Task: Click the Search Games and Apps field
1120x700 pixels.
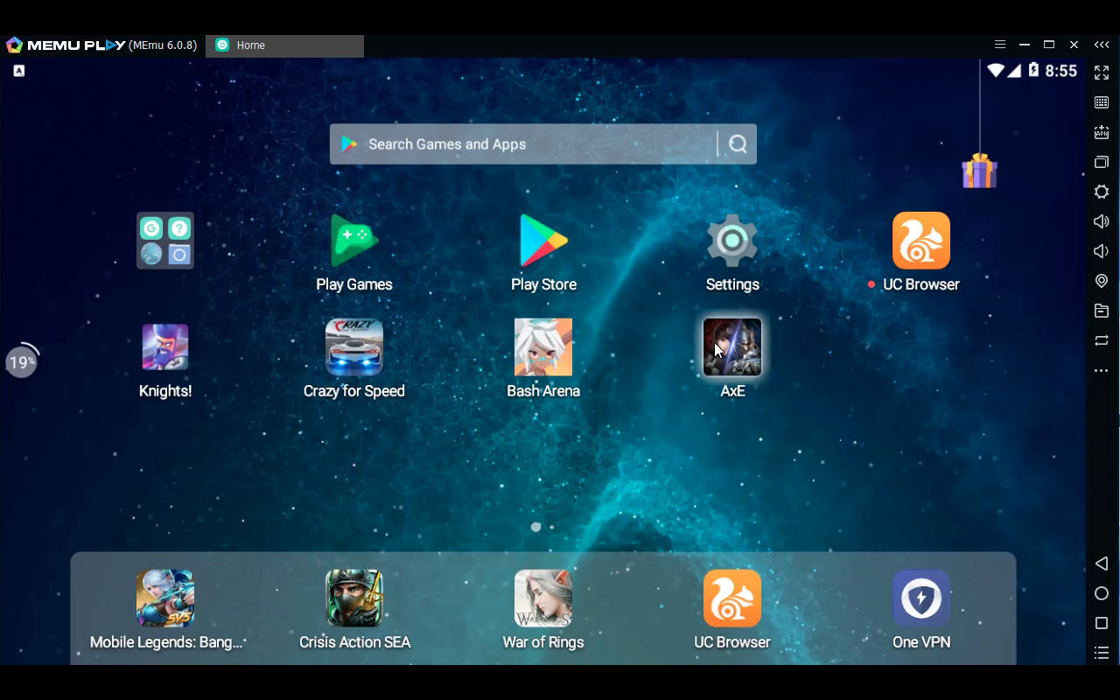Action: (525, 144)
